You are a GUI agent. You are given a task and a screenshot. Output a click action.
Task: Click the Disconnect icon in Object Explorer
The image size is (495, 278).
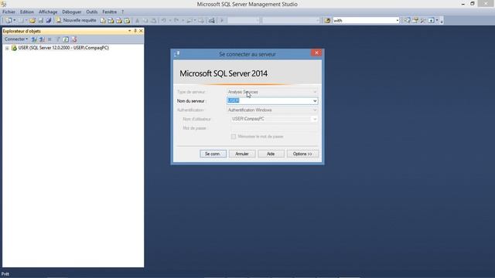coord(42,39)
